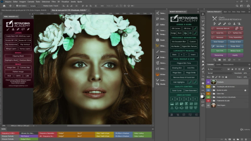The image size is (251, 141).
Task: Click the Via Gaussian Blur button
Action: point(179,42)
